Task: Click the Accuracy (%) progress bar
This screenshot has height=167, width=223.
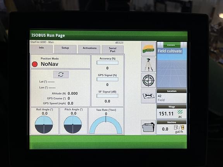Action: tap(108, 63)
